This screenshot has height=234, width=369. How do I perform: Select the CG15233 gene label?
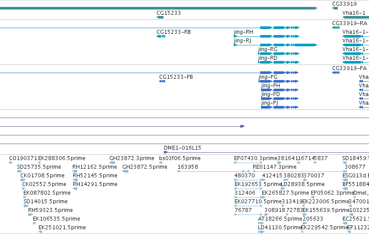pos(169,13)
